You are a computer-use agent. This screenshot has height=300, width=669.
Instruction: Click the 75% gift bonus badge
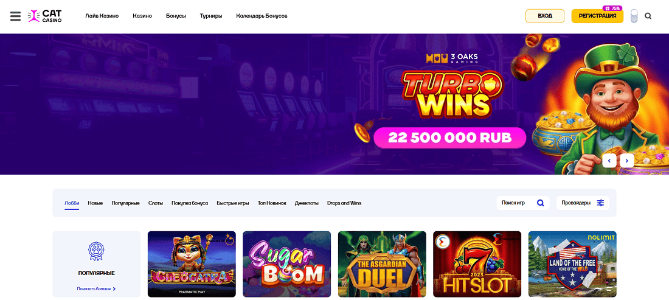[x=612, y=8]
